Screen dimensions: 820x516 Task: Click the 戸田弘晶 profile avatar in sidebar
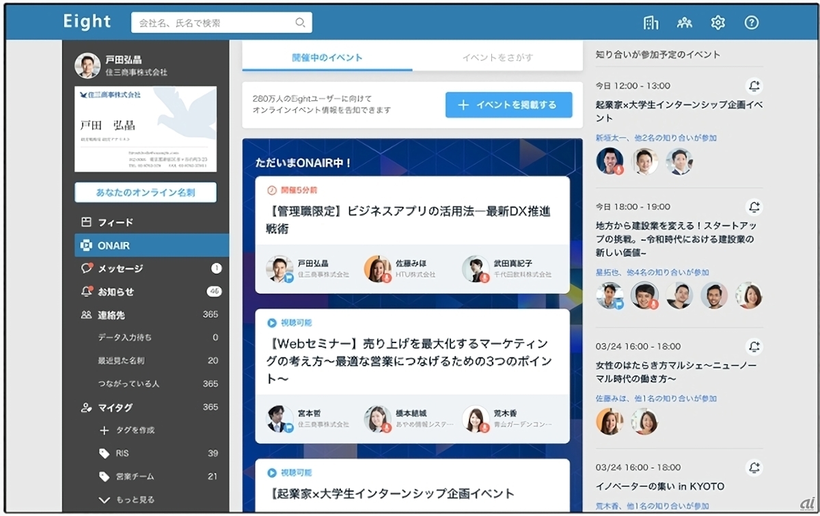coord(87,66)
